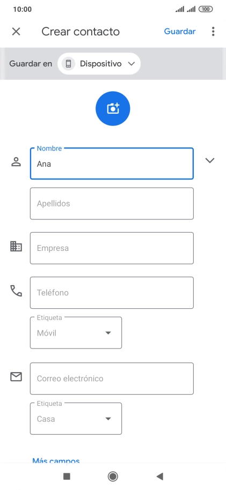Focus the Apellidos input field

click(x=112, y=203)
